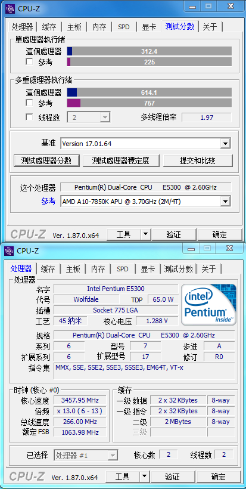Enable the 參考 checkbox under single-thread score
Screen dimensions: 246x489
click(29, 62)
